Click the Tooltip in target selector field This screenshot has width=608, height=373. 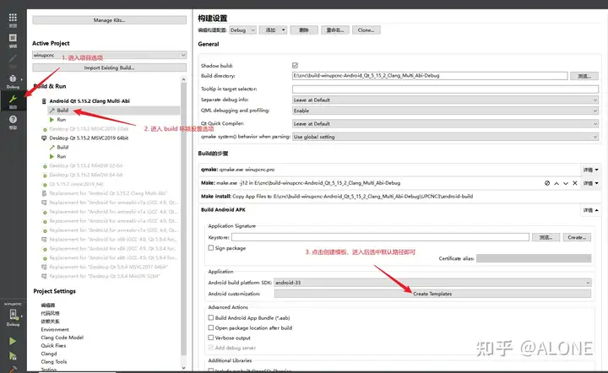point(445,89)
